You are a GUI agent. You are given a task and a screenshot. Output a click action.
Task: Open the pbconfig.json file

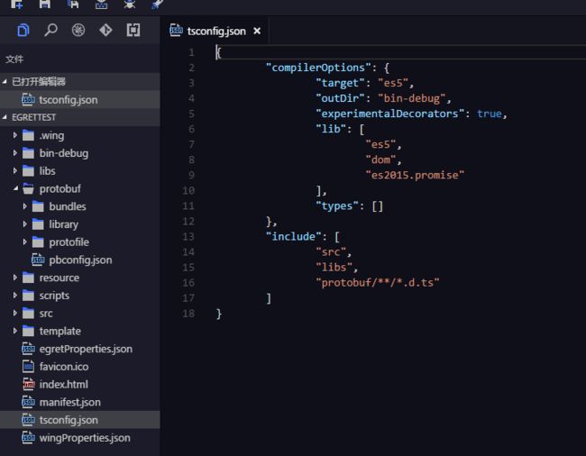coord(80,260)
